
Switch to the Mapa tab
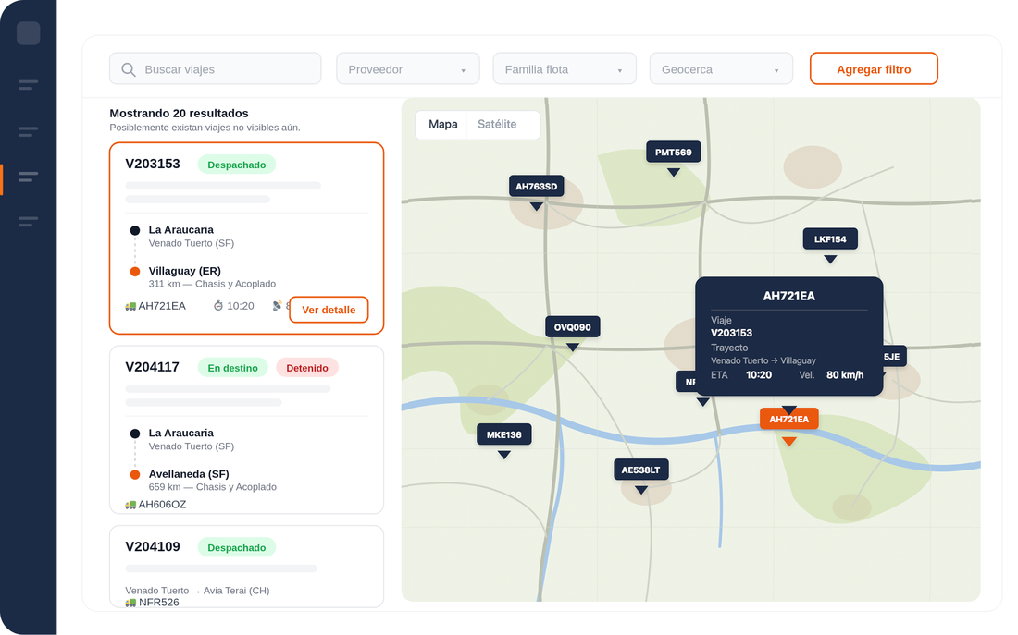[x=442, y=125]
